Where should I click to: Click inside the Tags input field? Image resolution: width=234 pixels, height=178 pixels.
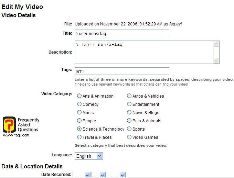click(122, 71)
